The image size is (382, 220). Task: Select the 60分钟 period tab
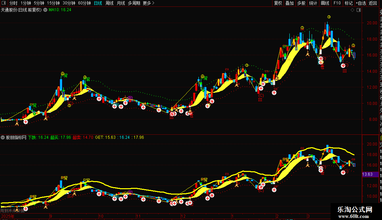(x=85, y=3)
